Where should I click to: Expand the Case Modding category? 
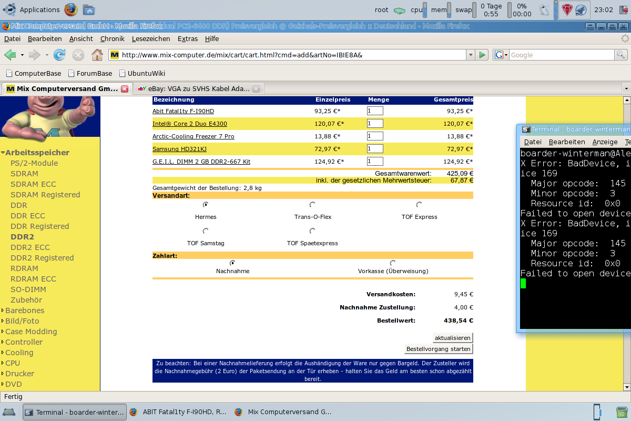(3, 332)
